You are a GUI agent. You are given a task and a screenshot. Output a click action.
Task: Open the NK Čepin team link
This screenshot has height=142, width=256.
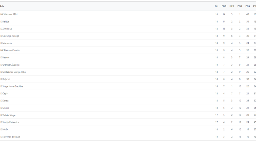pos(4,94)
